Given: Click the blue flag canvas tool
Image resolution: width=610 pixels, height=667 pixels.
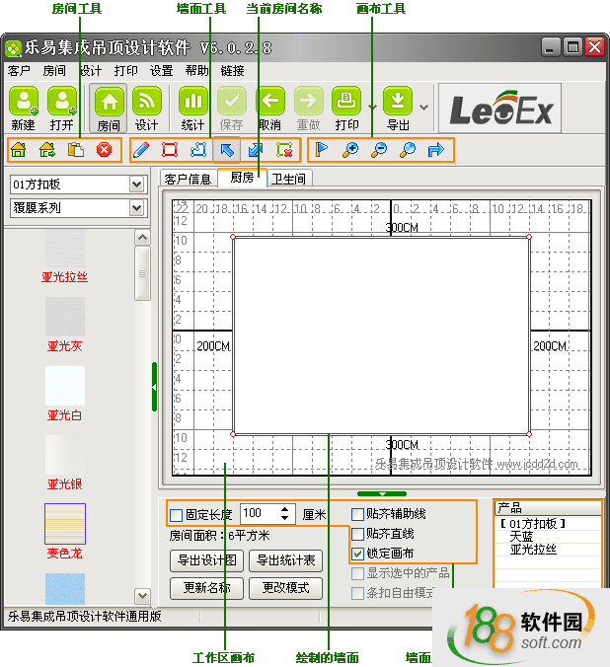Looking at the screenshot, I should coord(321,150).
